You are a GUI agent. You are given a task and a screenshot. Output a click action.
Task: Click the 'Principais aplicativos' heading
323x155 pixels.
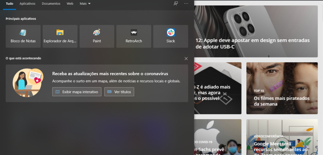coord(21,19)
